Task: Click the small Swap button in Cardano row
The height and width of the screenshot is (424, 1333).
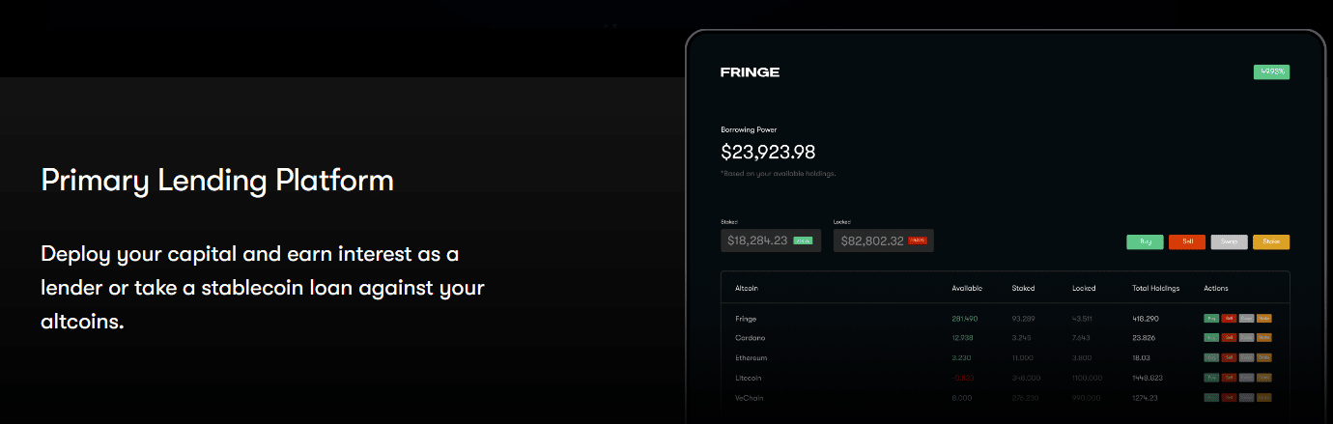Action: (1247, 338)
